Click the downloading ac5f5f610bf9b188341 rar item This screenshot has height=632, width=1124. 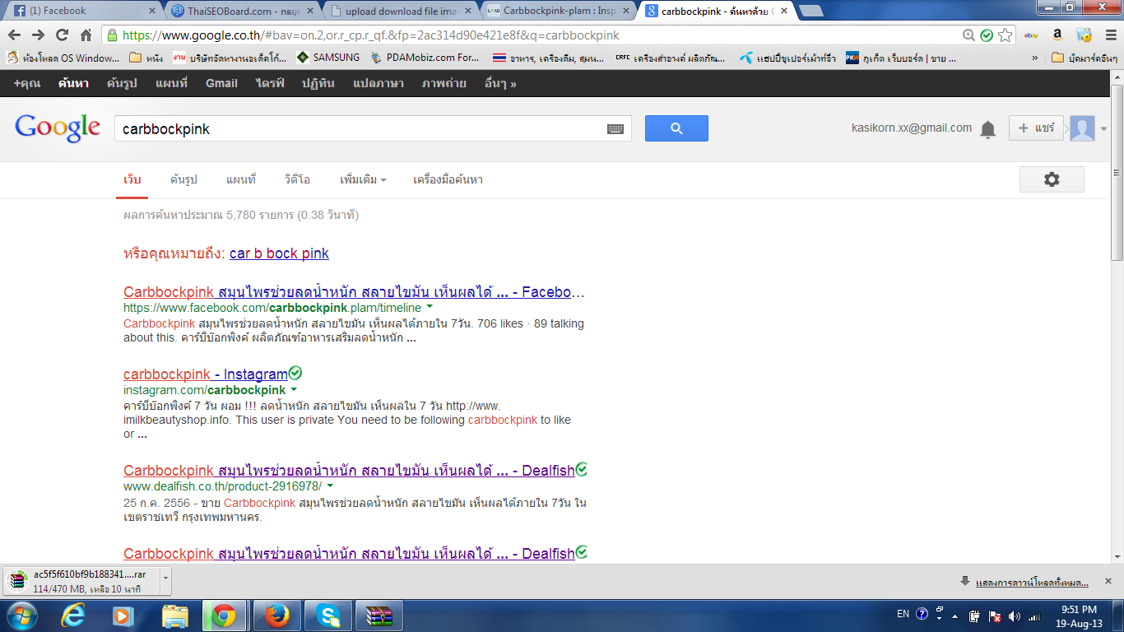(81, 581)
